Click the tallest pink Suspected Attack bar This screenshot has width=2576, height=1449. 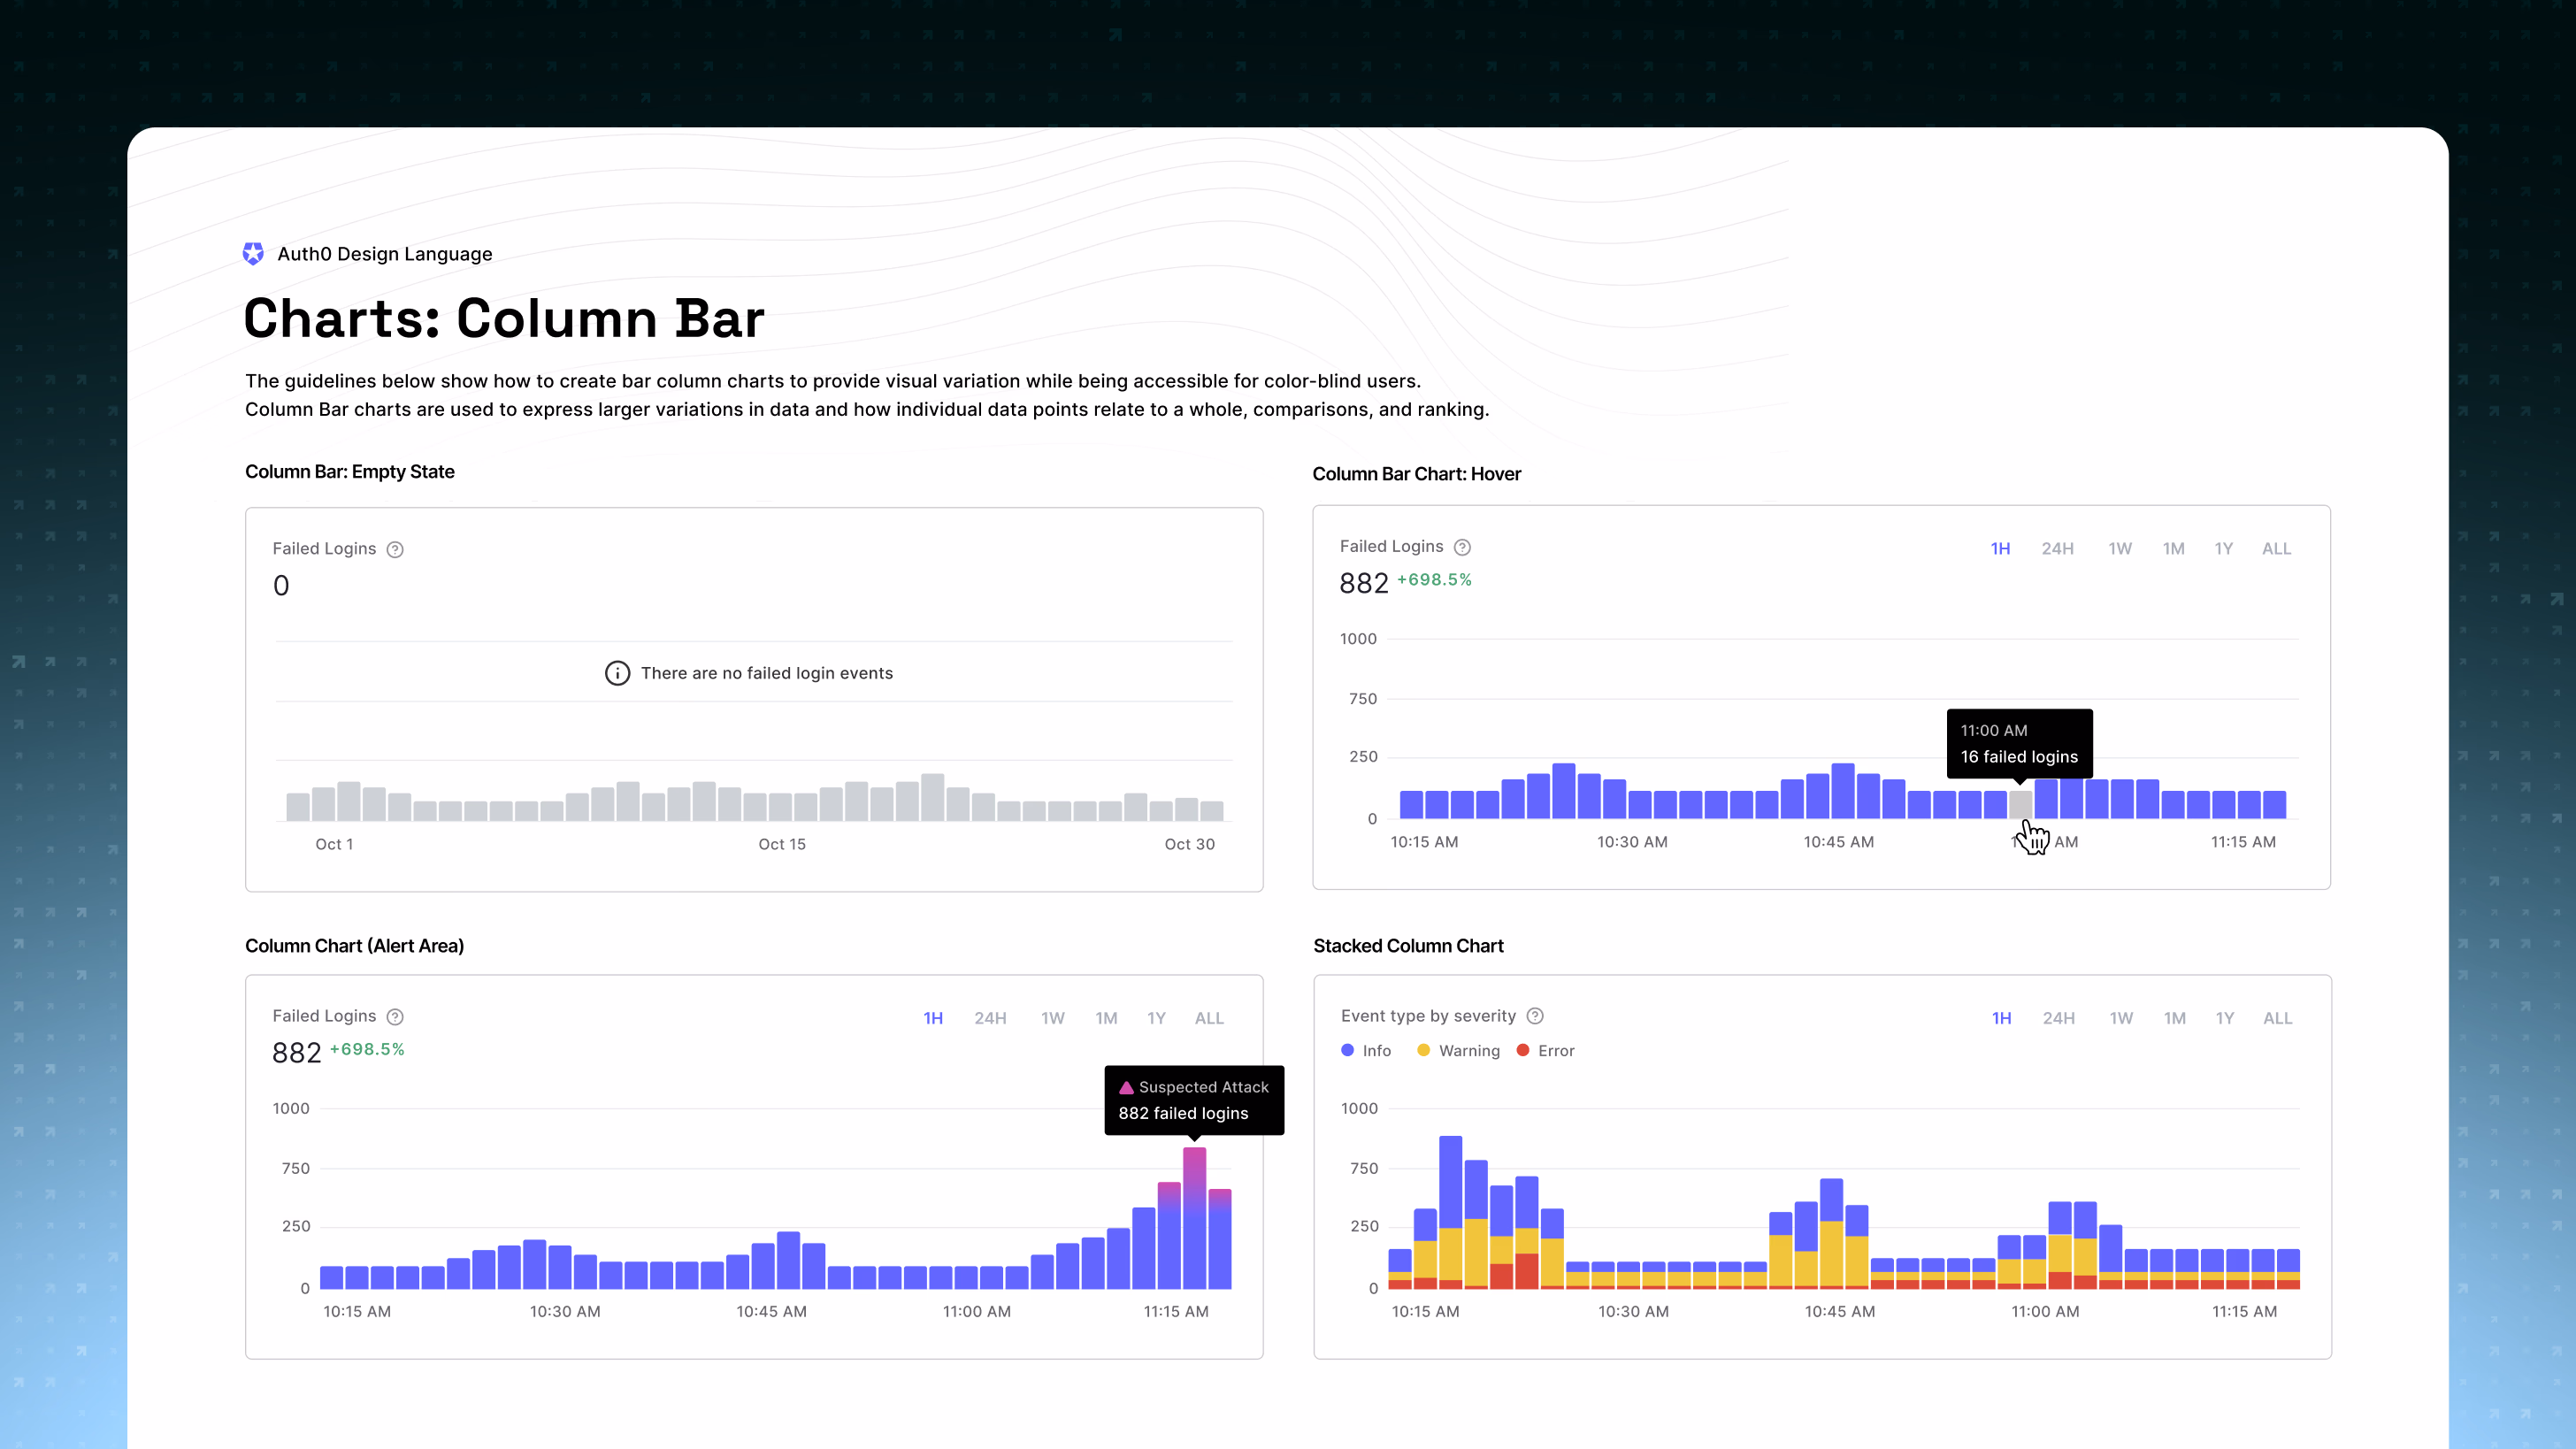click(x=1194, y=1218)
